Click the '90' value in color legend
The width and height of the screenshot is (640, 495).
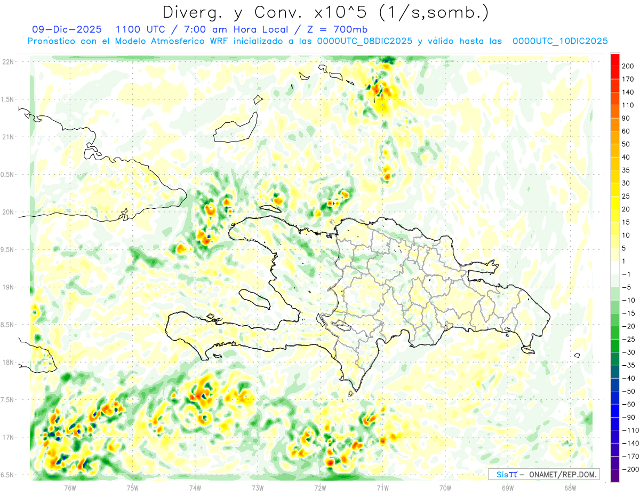(x=626, y=118)
